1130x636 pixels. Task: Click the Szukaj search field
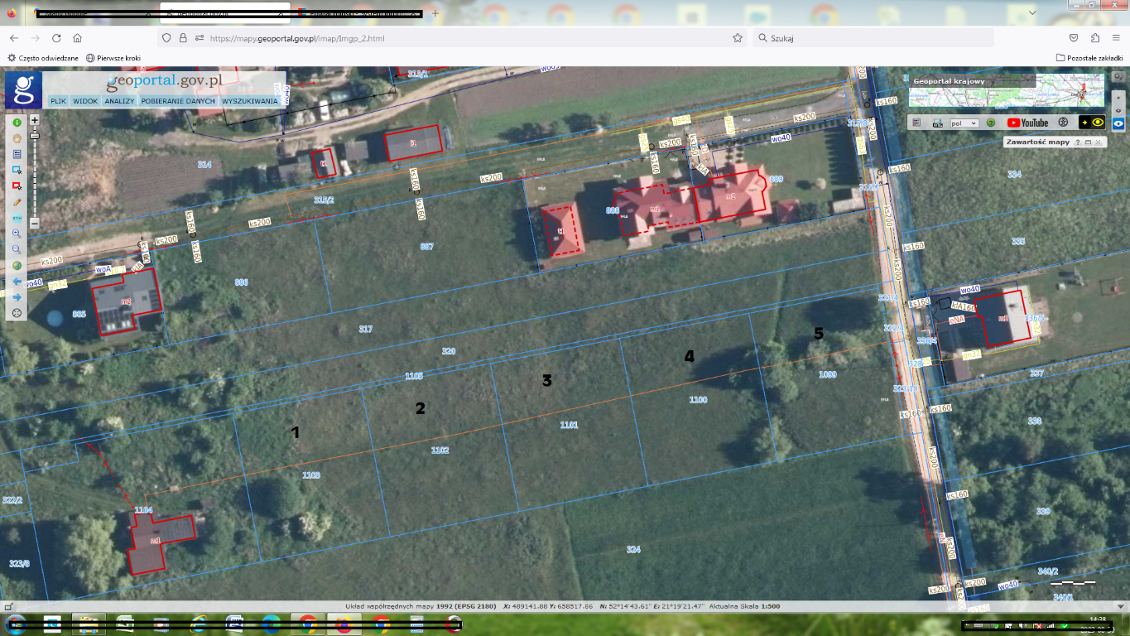pyautogui.click(x=873, y=38)
